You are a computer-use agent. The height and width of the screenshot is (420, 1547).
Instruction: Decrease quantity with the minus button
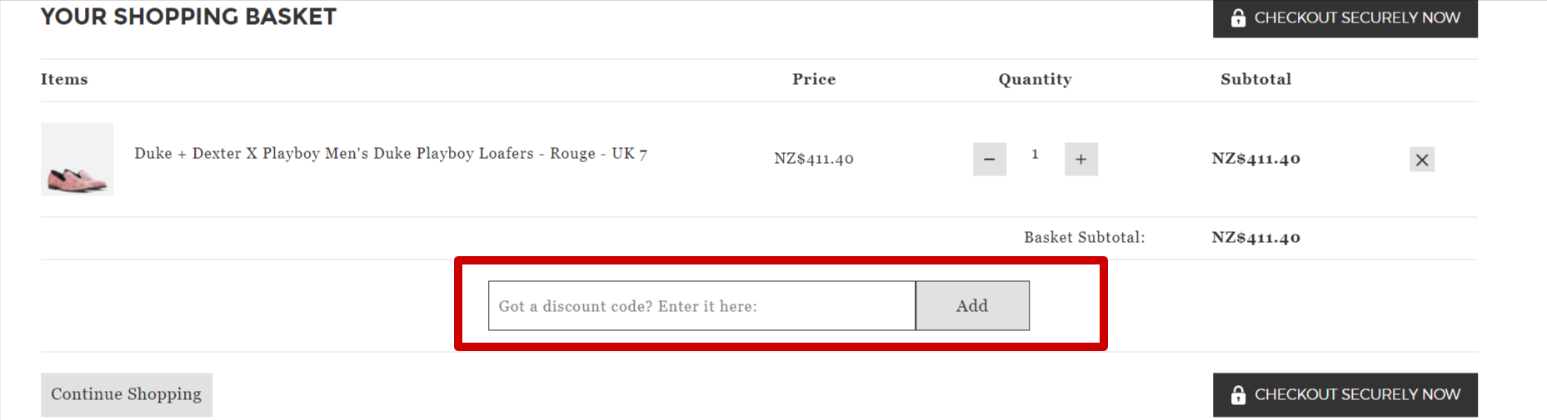(989, 159)
